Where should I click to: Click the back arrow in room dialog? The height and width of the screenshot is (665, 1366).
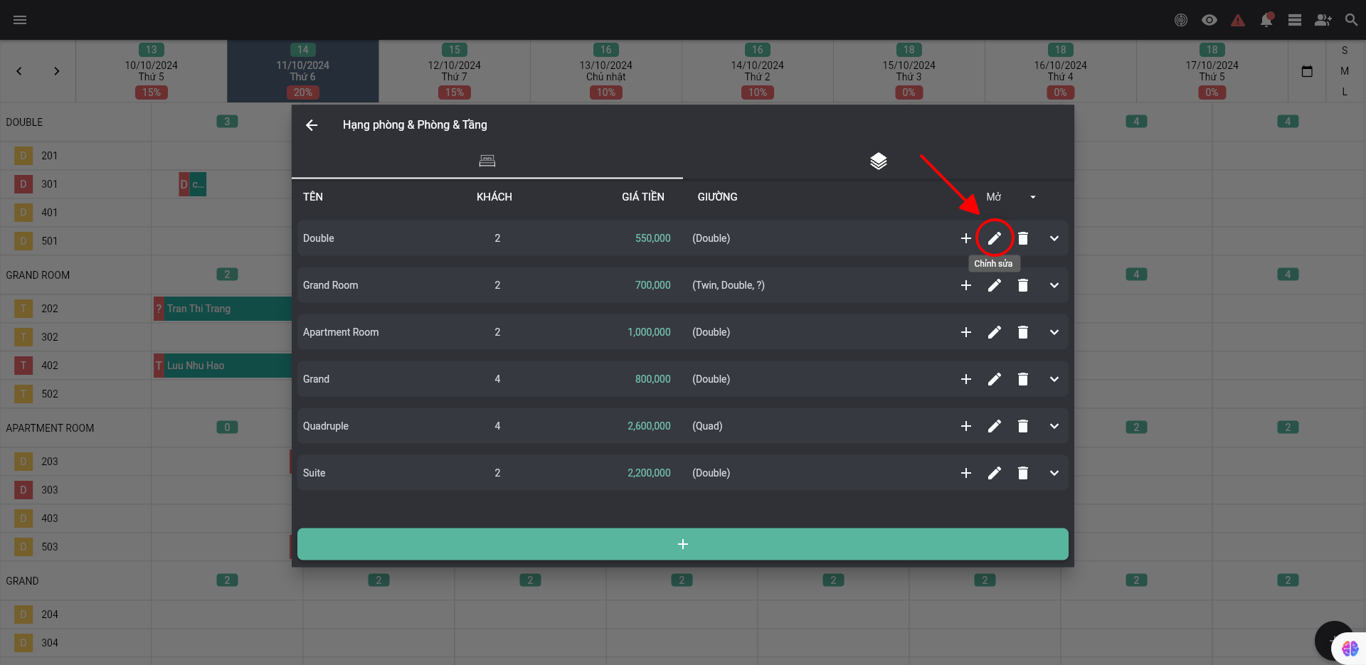click(x=312, y=125)
